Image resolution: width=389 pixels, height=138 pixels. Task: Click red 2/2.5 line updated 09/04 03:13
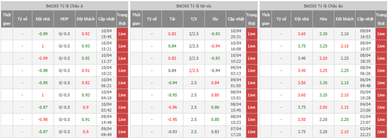(x=194, y=71)
